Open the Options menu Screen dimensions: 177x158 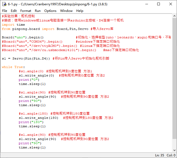[x=50, y=11]
